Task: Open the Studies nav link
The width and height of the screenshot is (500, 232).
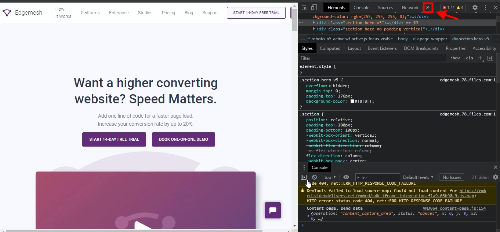Action: tap(145, 12)
